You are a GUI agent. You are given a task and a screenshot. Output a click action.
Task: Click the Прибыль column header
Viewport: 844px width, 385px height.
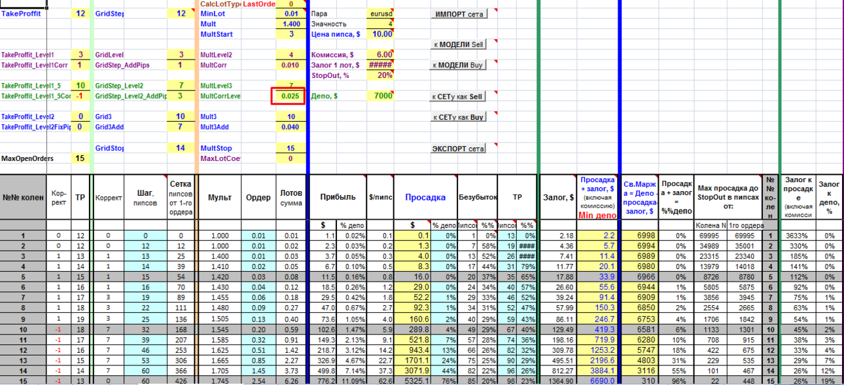pyautogui.click(x=338, y=197)
